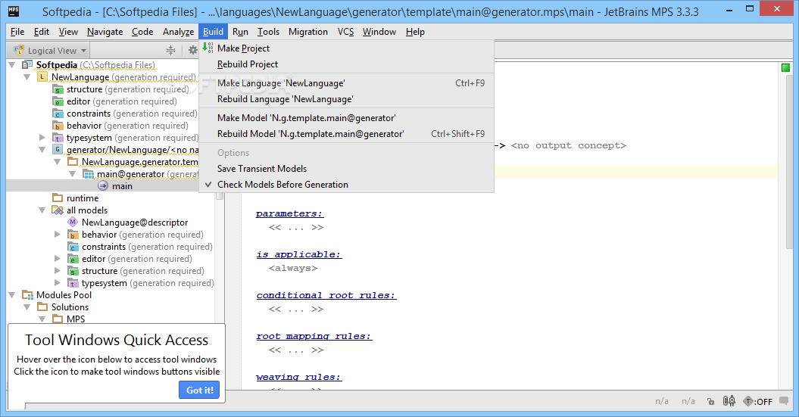The width and height of the screenshot is (799, 417).
Task: Click the read-only lock icon in status bar
Action: [711, 402]
